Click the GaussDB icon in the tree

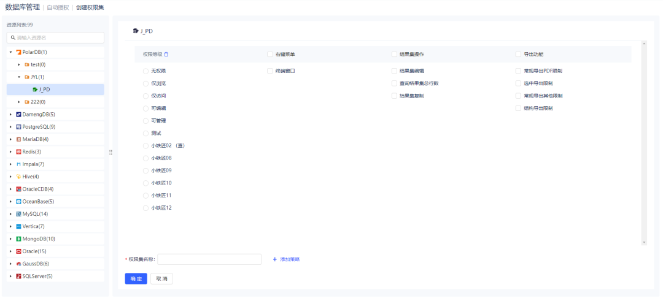pos(19,264)
